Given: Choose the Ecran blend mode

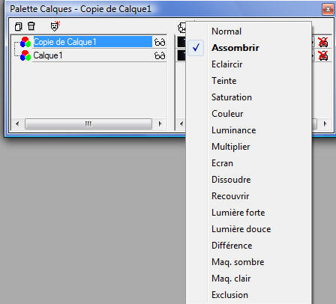Looking at the screenshot, I should (222, 163).
